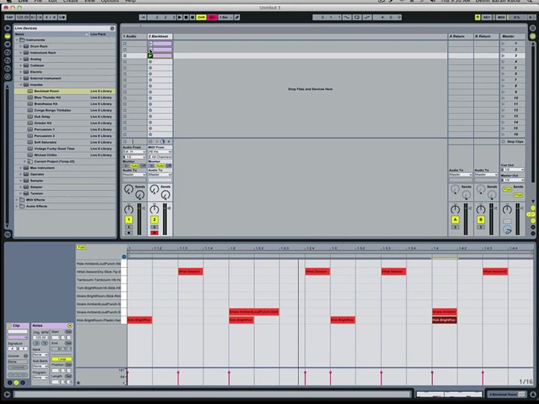Launch scene 1 in Master track
Viewport: 539px width, 404px height.
coord(503,43)
